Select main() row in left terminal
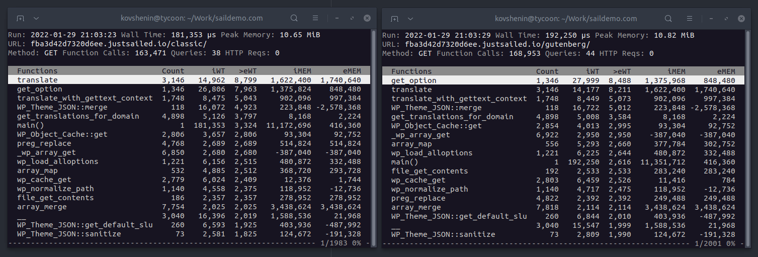 pos(189,125)
